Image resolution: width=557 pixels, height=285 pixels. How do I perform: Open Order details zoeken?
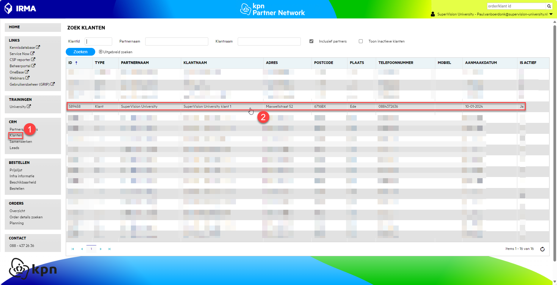click(26, 217)
